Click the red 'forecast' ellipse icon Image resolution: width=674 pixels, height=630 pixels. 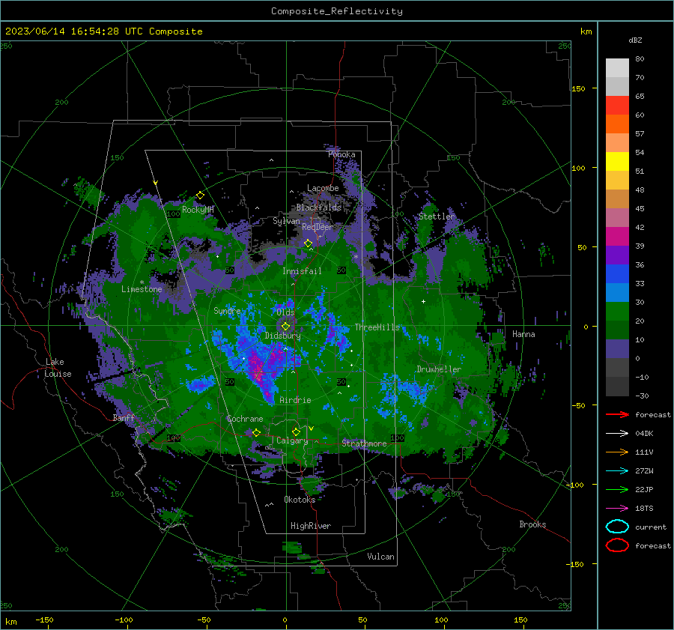617,545
